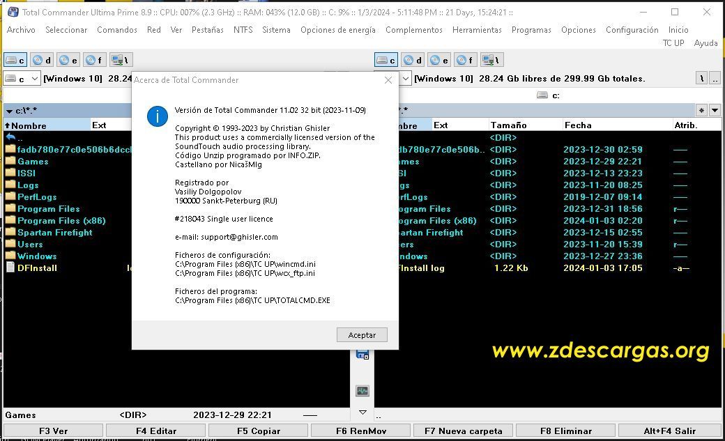Sort right panel by Tamaño column
The height and width of the screenshot is (441, 725).
click(x=525, y=125)
